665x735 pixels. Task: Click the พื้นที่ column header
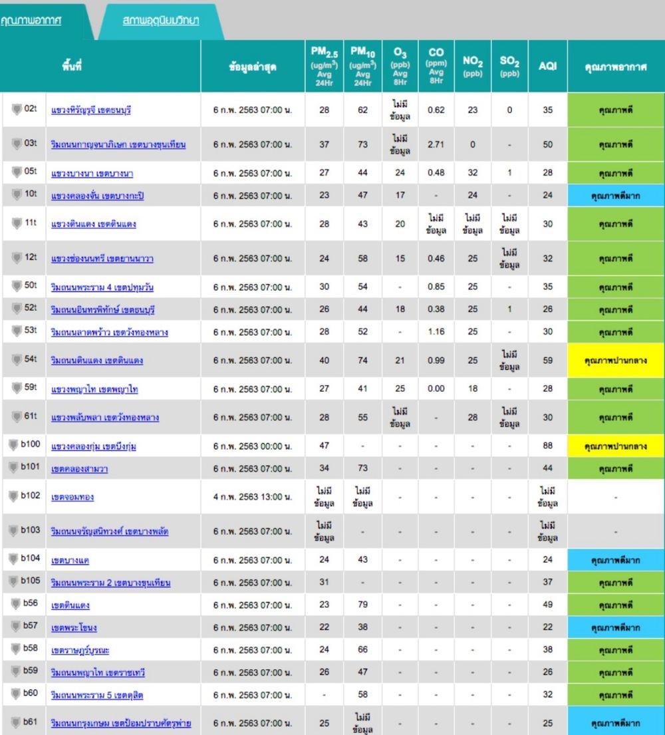pyautogui.click(x=100, y=66)
